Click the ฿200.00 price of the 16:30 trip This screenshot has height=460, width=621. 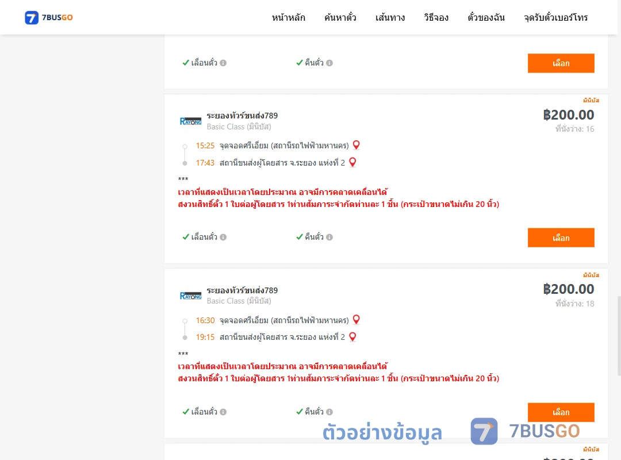[x=568, y=289]
